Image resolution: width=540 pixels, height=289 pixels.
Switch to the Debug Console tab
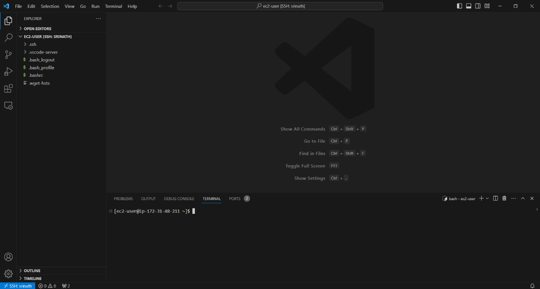[x=179, y=199]
